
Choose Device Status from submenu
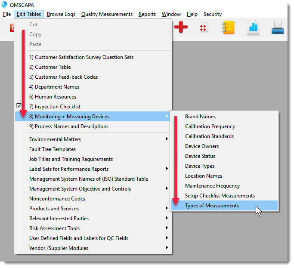tap(200, 156)
